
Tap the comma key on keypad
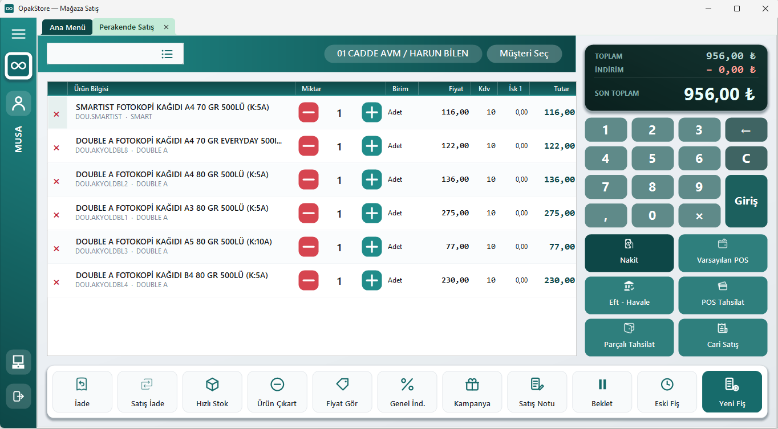click(606, 215)
